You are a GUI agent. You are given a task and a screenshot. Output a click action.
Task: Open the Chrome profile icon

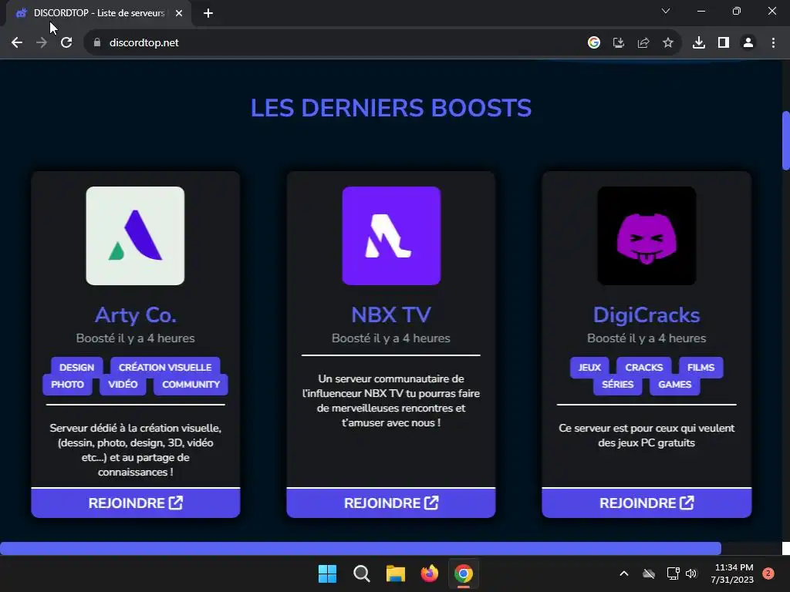click(748, 43)
